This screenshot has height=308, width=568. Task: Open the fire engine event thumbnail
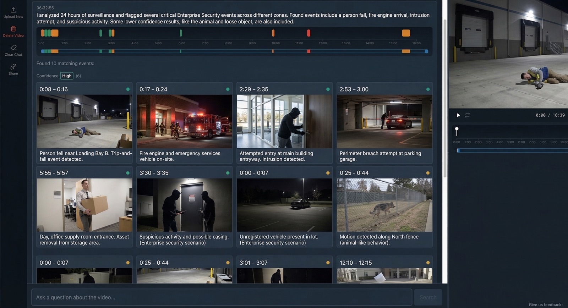184,121
